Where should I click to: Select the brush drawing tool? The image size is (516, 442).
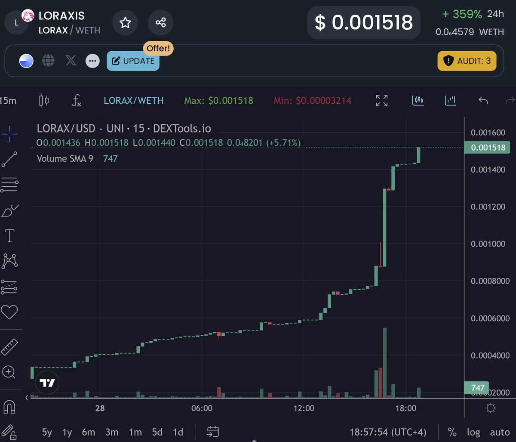click(x=9, y=210)
